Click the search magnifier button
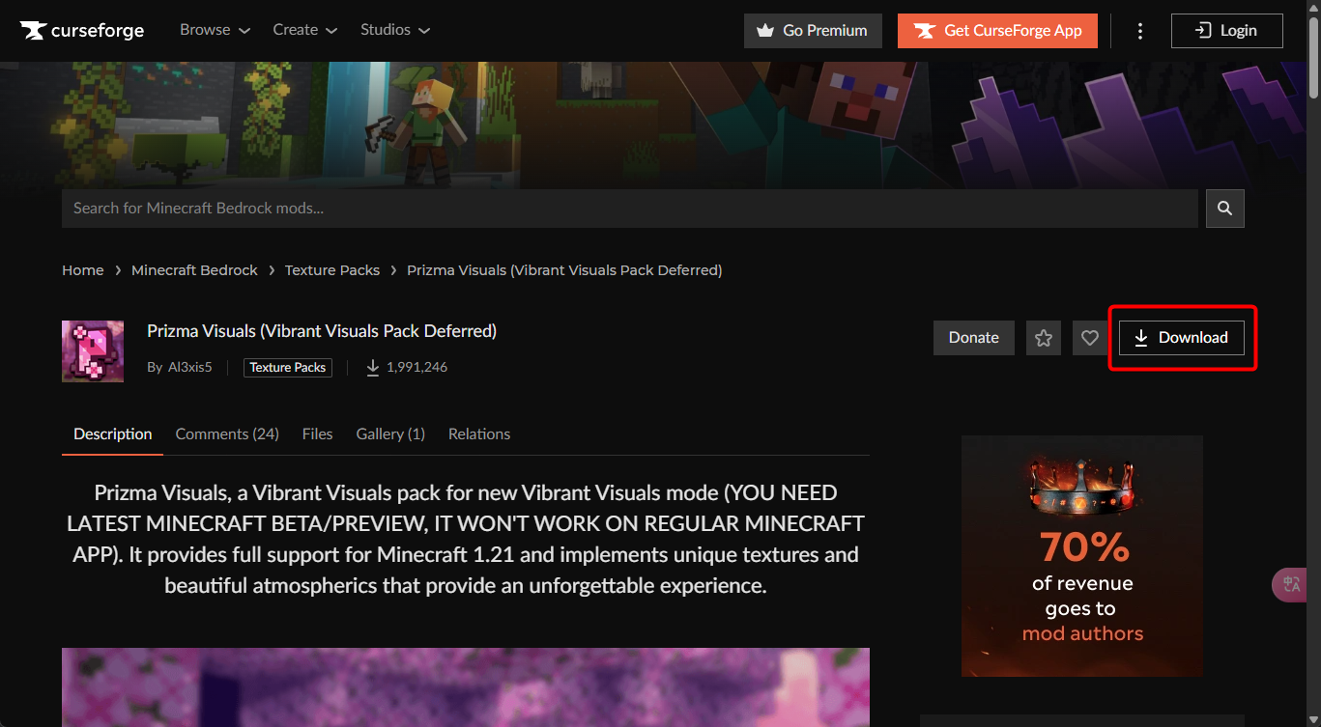 1224,209
